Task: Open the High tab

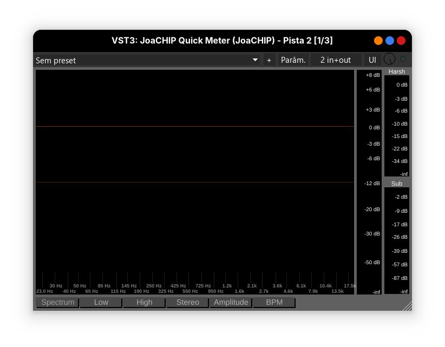Action: 145,303
